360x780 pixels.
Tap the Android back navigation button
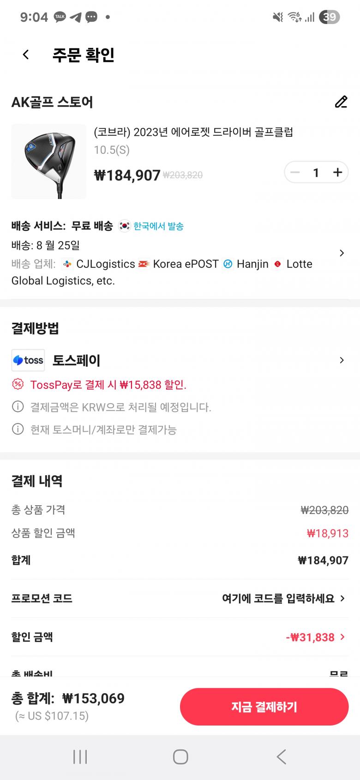[x=281, y=757]
